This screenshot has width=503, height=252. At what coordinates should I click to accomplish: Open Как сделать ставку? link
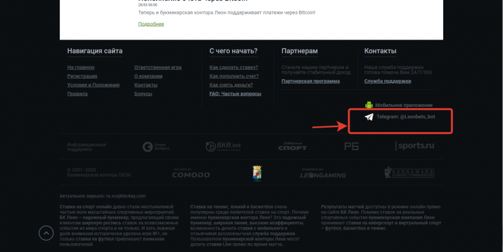click(233, 67)
